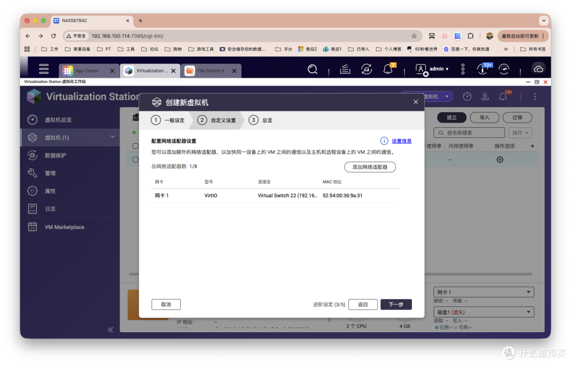Open the browser extensions puzzle icon
The height and width of the screenshot is (365, 571).
coord(471,36)
